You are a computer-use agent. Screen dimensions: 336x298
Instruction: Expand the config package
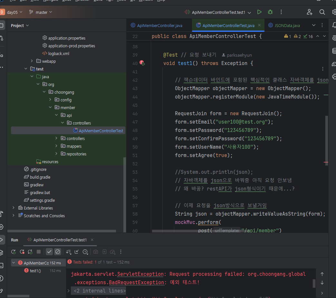50,99
